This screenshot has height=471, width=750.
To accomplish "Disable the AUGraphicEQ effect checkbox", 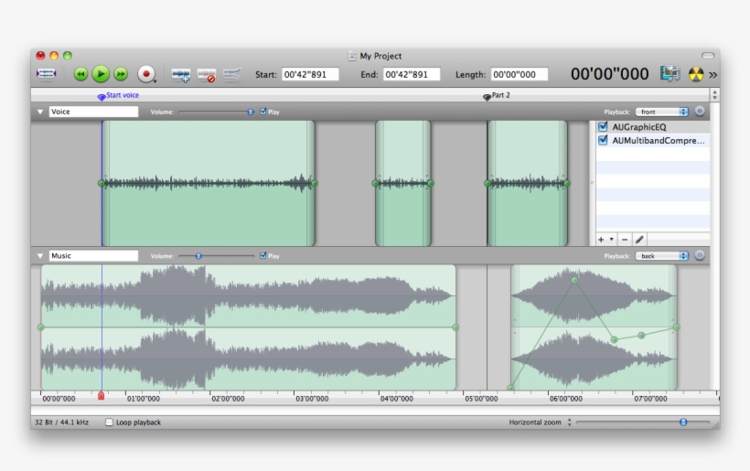I will coord(603,127).
